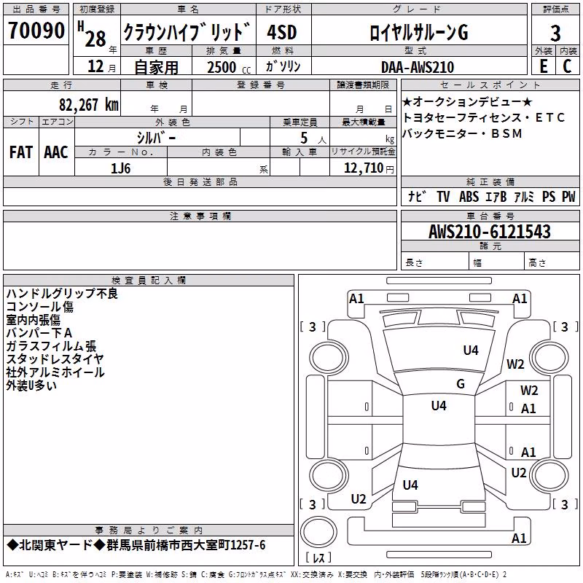This screenshot has width=583, height=583.
Task: Click the 北関東ヤード address line
Action: point(136,545)
